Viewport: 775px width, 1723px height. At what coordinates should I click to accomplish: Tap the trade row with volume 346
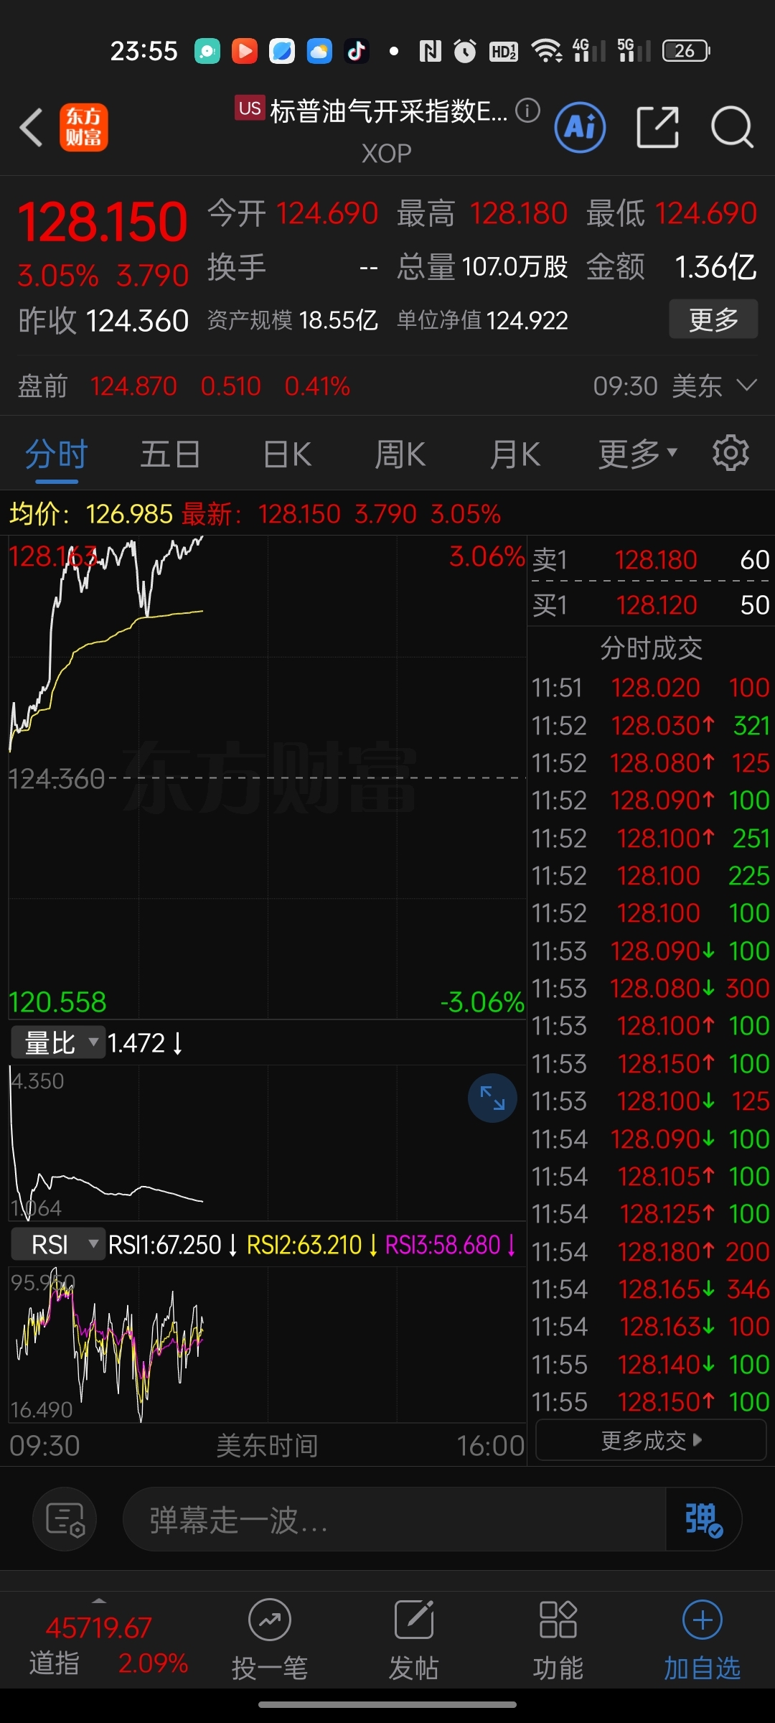pos(651,1289)
